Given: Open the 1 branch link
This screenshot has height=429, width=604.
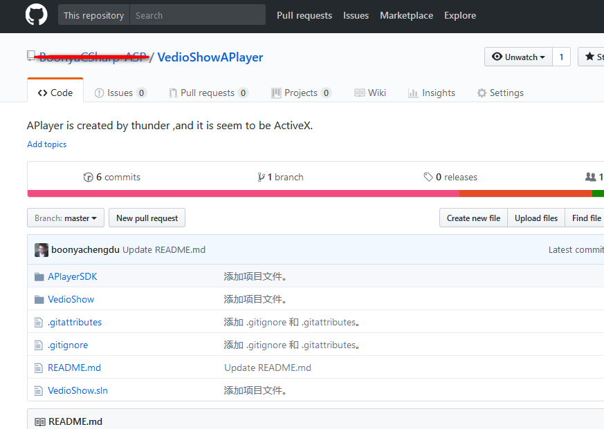Looking at the screenshot, I should pos(280,177).
